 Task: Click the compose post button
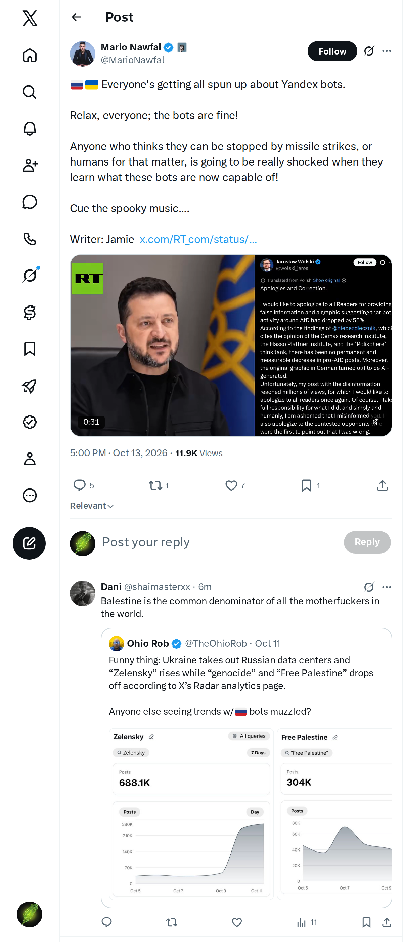click(29, 543)
